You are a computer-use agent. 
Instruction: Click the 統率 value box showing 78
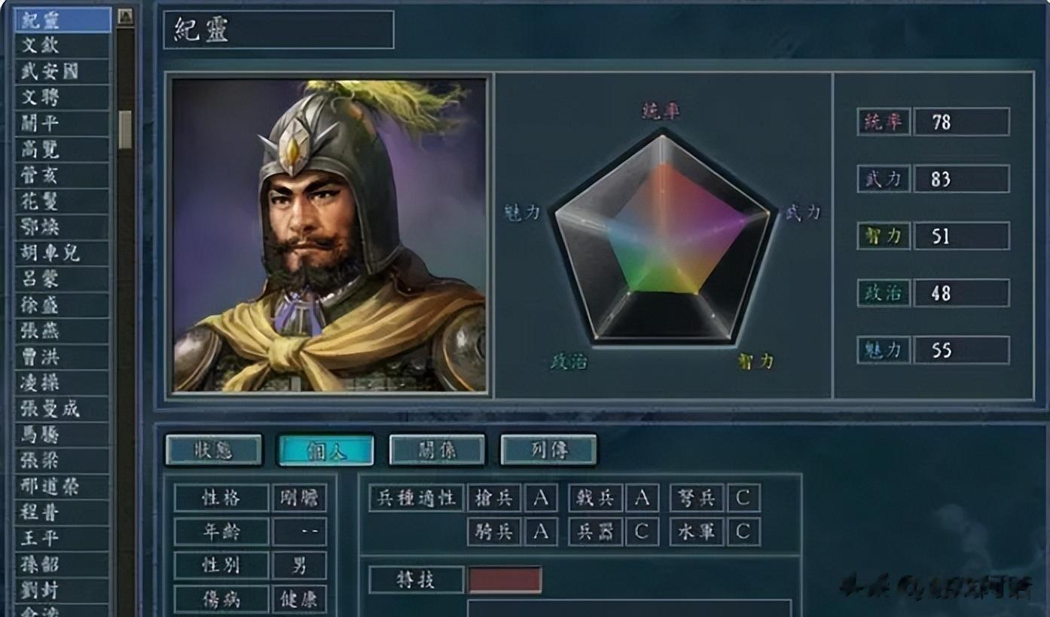(961, 121)
